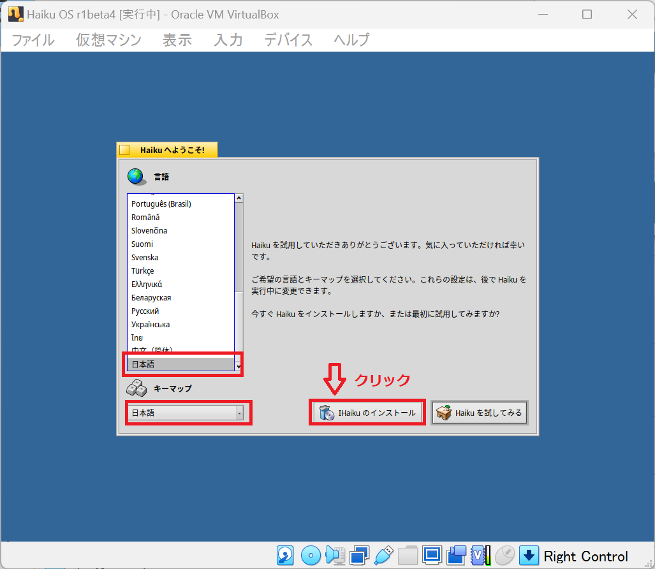Click the USB devices status icon
Image resolution: width=655 pixels, height=569 pixels.
point(384,556)
